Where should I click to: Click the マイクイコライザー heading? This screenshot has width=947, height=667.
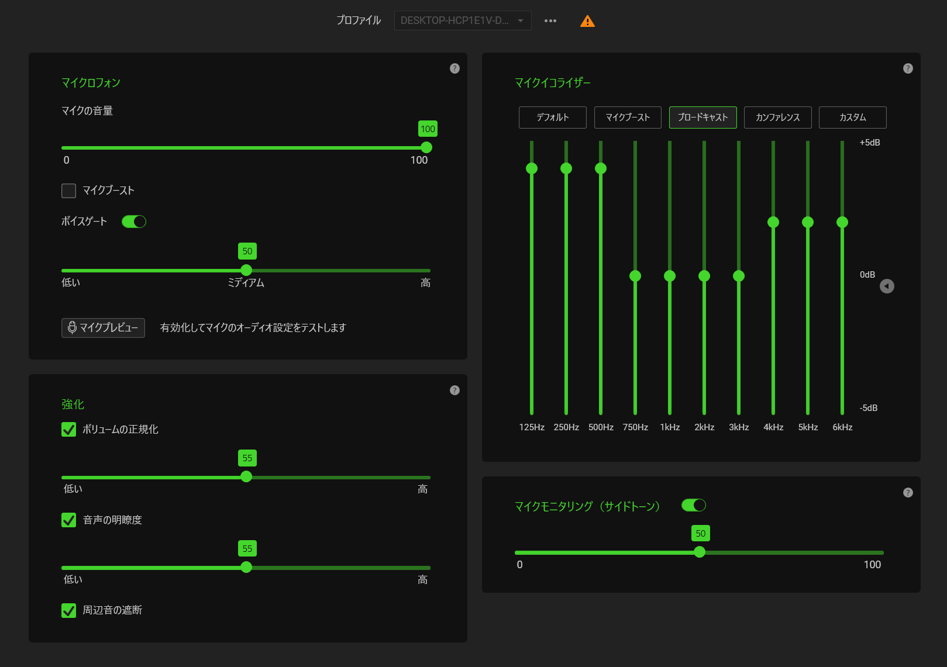[x=553, y=83]
